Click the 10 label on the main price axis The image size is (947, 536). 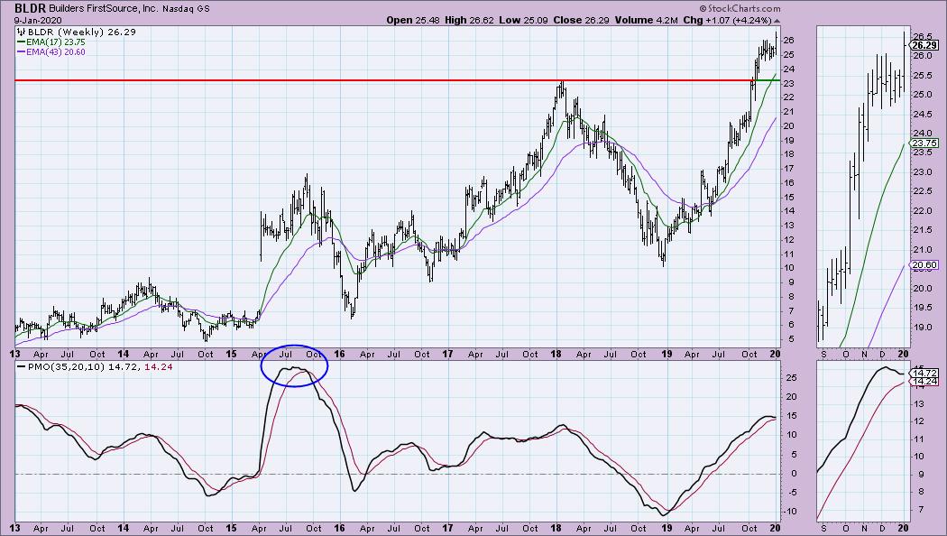[789, 268]
